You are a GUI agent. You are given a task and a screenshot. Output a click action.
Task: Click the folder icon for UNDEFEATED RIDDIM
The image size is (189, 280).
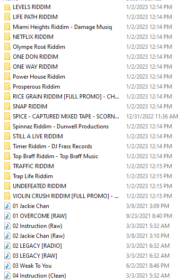click(x=7, y=186)
